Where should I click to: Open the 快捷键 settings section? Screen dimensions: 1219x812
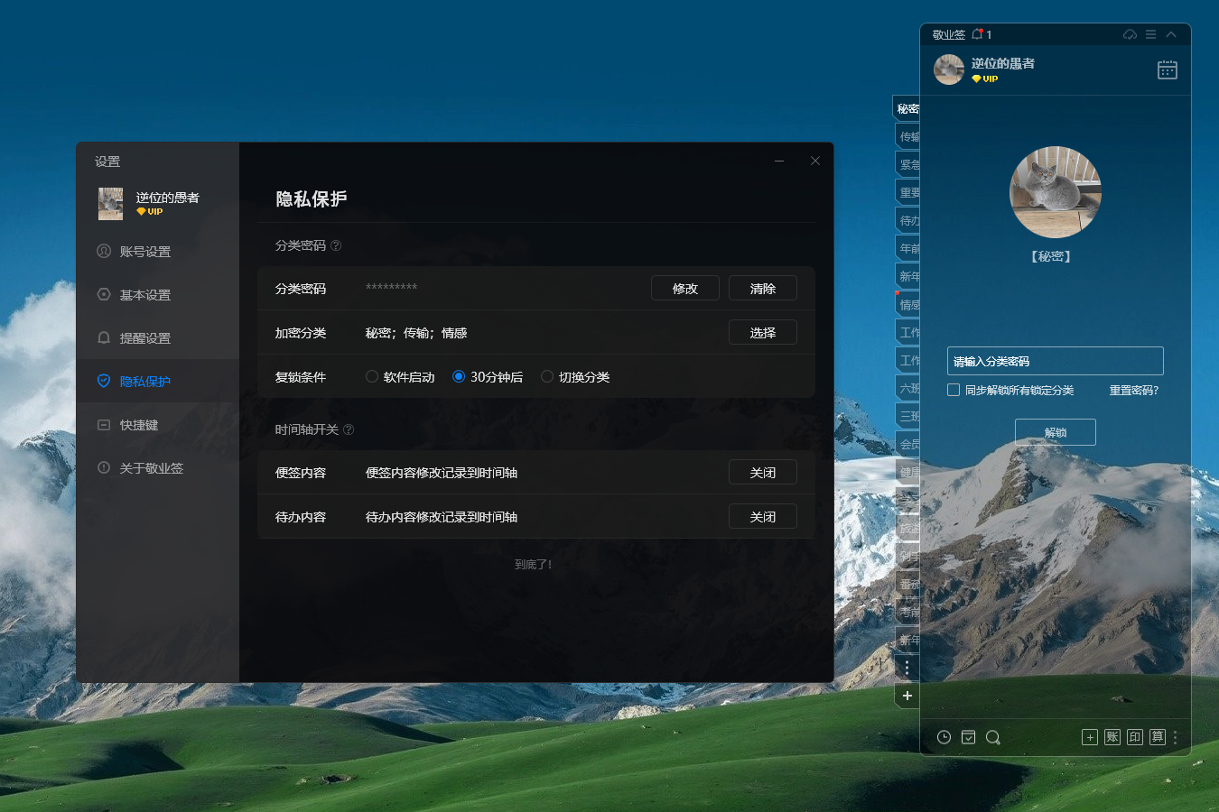pos(138,425)
